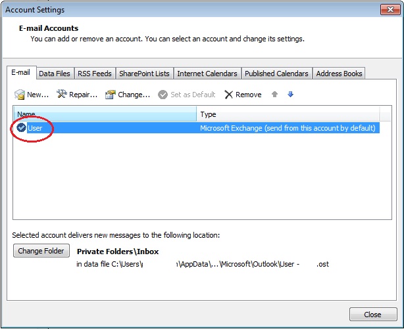Sort accounts by Type column header

point(288,114)
